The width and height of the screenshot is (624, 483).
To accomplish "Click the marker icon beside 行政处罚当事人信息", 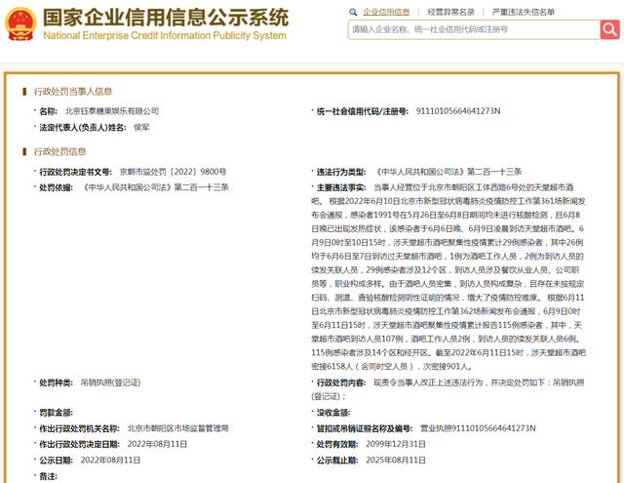I will 24,91.
